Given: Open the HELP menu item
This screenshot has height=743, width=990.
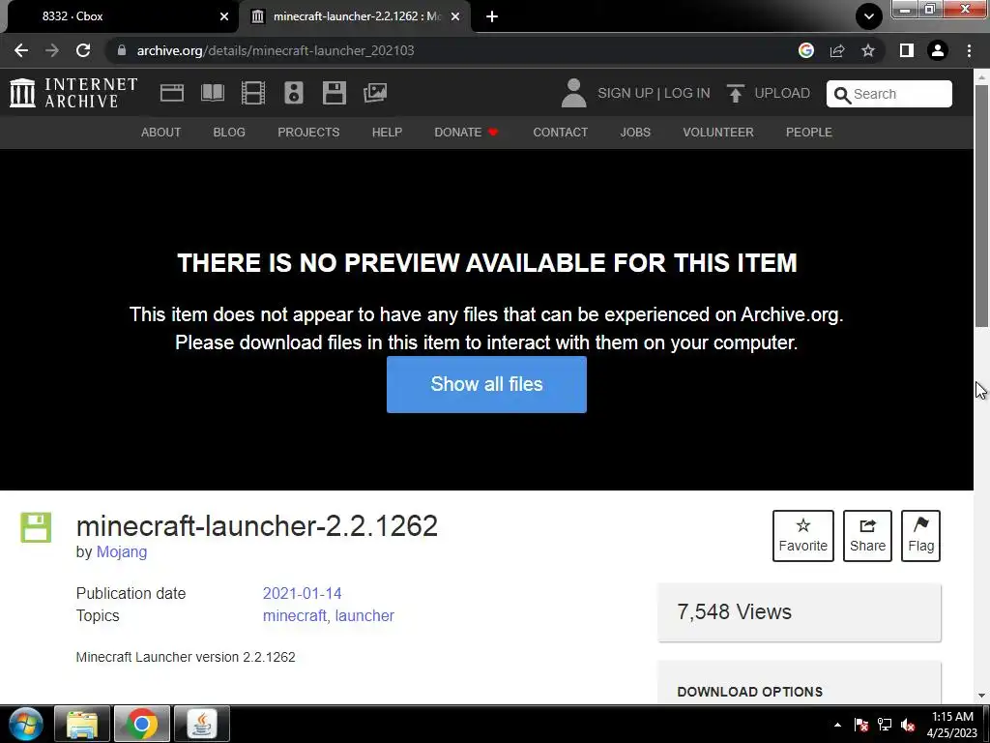Looking at the screenshot, I should coord(387,132).
